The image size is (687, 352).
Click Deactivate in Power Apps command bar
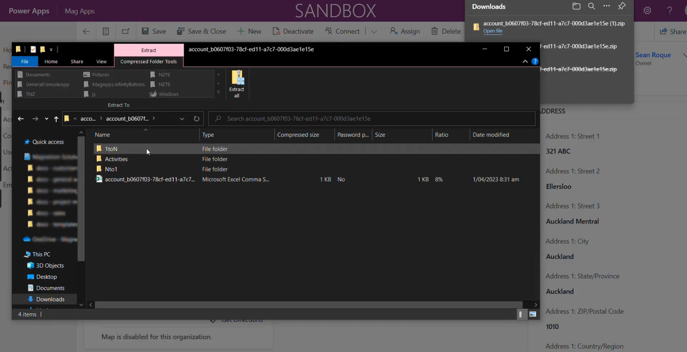coord(293,32)
